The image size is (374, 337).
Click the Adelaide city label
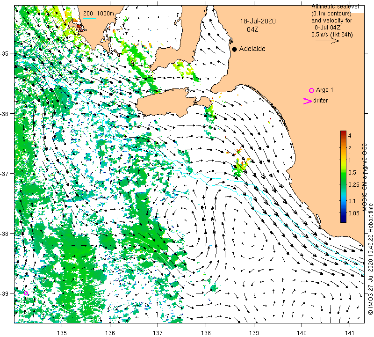click(x=252, y=49)
